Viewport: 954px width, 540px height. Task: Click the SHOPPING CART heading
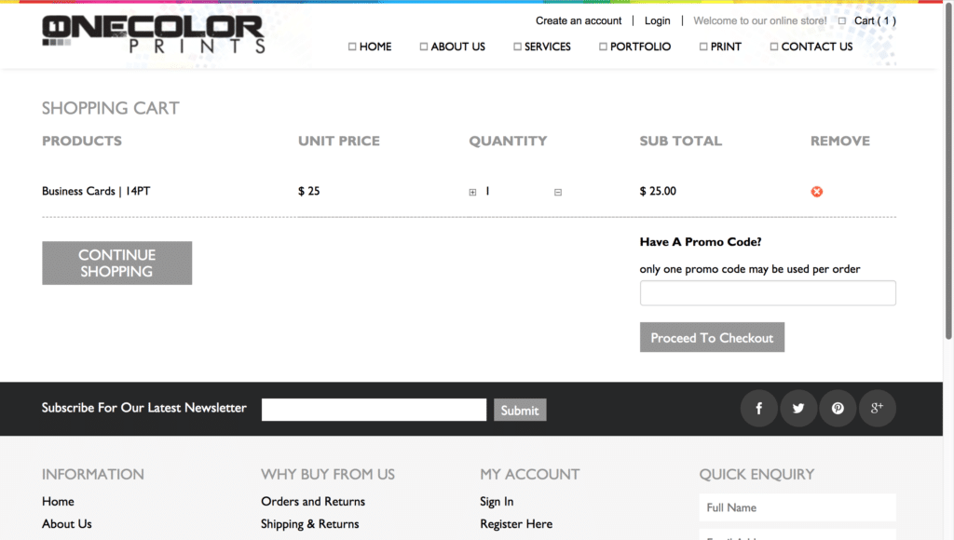[x=110, y=108]
